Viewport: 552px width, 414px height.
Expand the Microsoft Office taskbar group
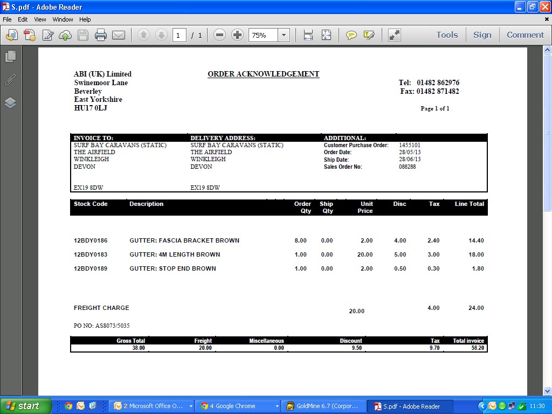click(x=191, y=406)
